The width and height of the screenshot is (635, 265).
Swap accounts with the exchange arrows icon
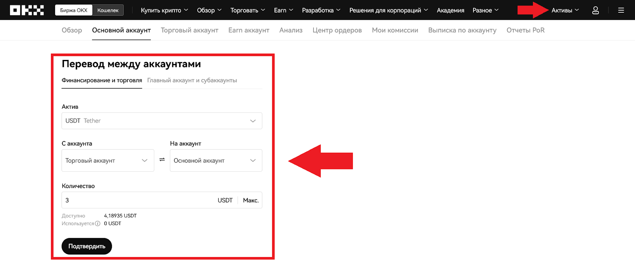tap(162, 159)
